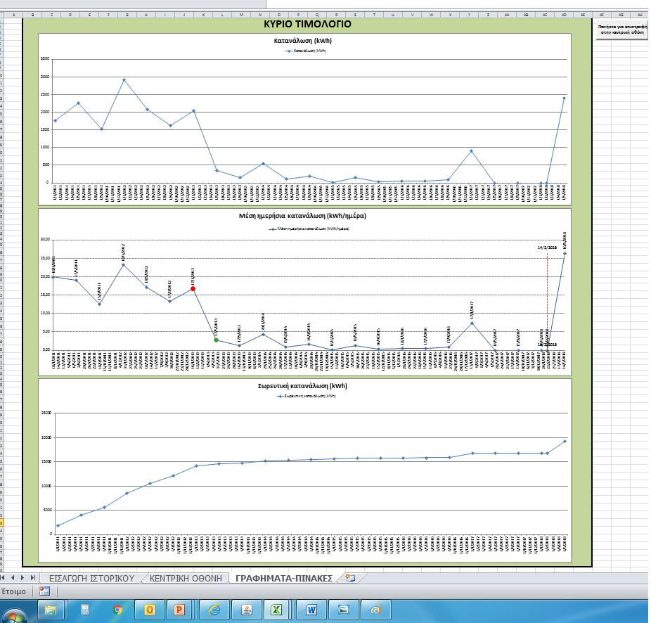Screen dimensions: 651x623
Task: Switch to Outlook on the taskbar
Action: (150, 610)
